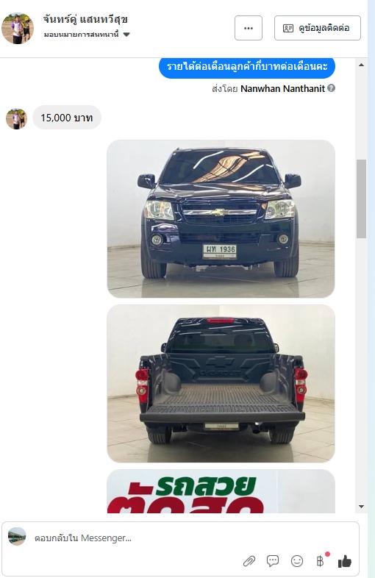Click the customer name จันทร์คู่ แสนทวีสุข
375x578 pixels.
85,20
